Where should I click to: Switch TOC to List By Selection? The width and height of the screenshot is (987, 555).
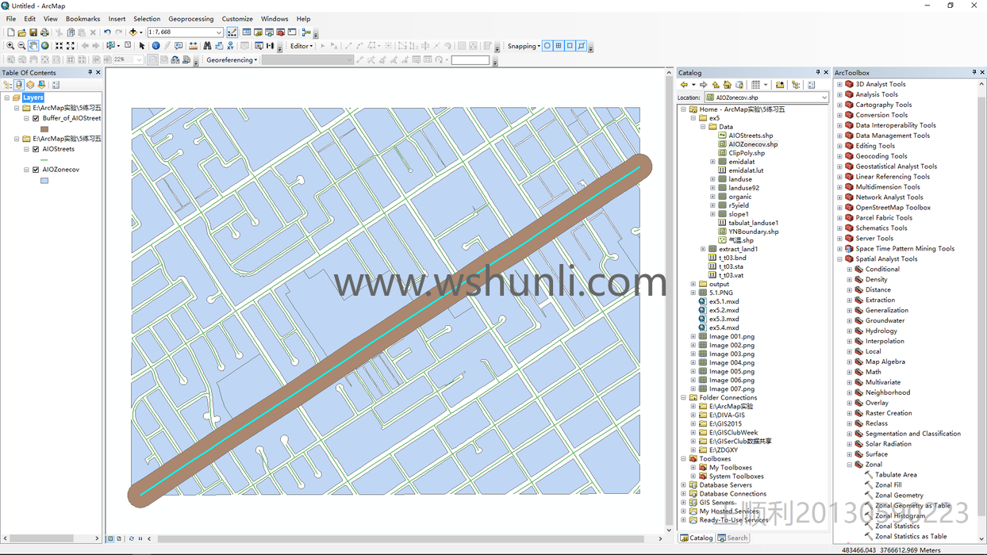point(41,85)
